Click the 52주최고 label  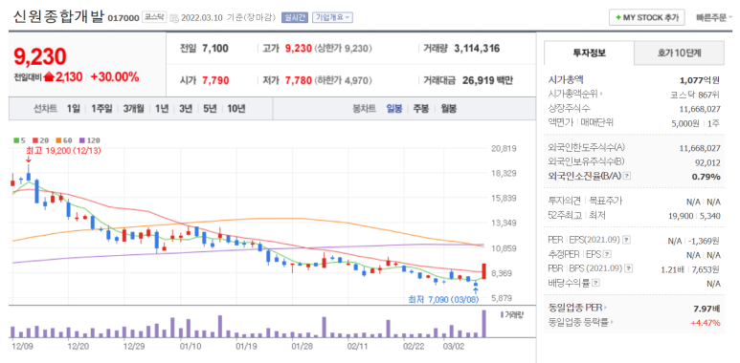565,215
